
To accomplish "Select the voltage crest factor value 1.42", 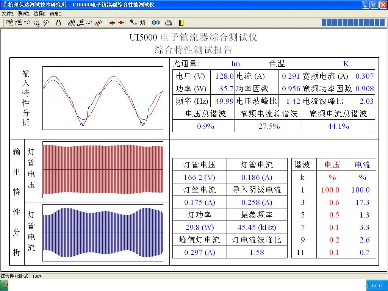I will click(293, 101).
